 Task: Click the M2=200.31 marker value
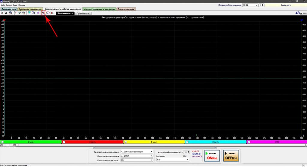pos(196,154)
